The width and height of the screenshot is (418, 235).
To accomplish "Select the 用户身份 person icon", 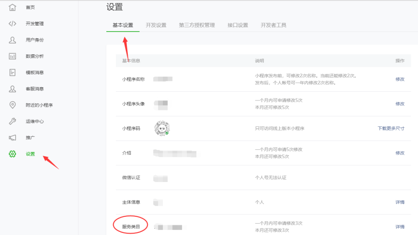I will (x=13, y=40).
